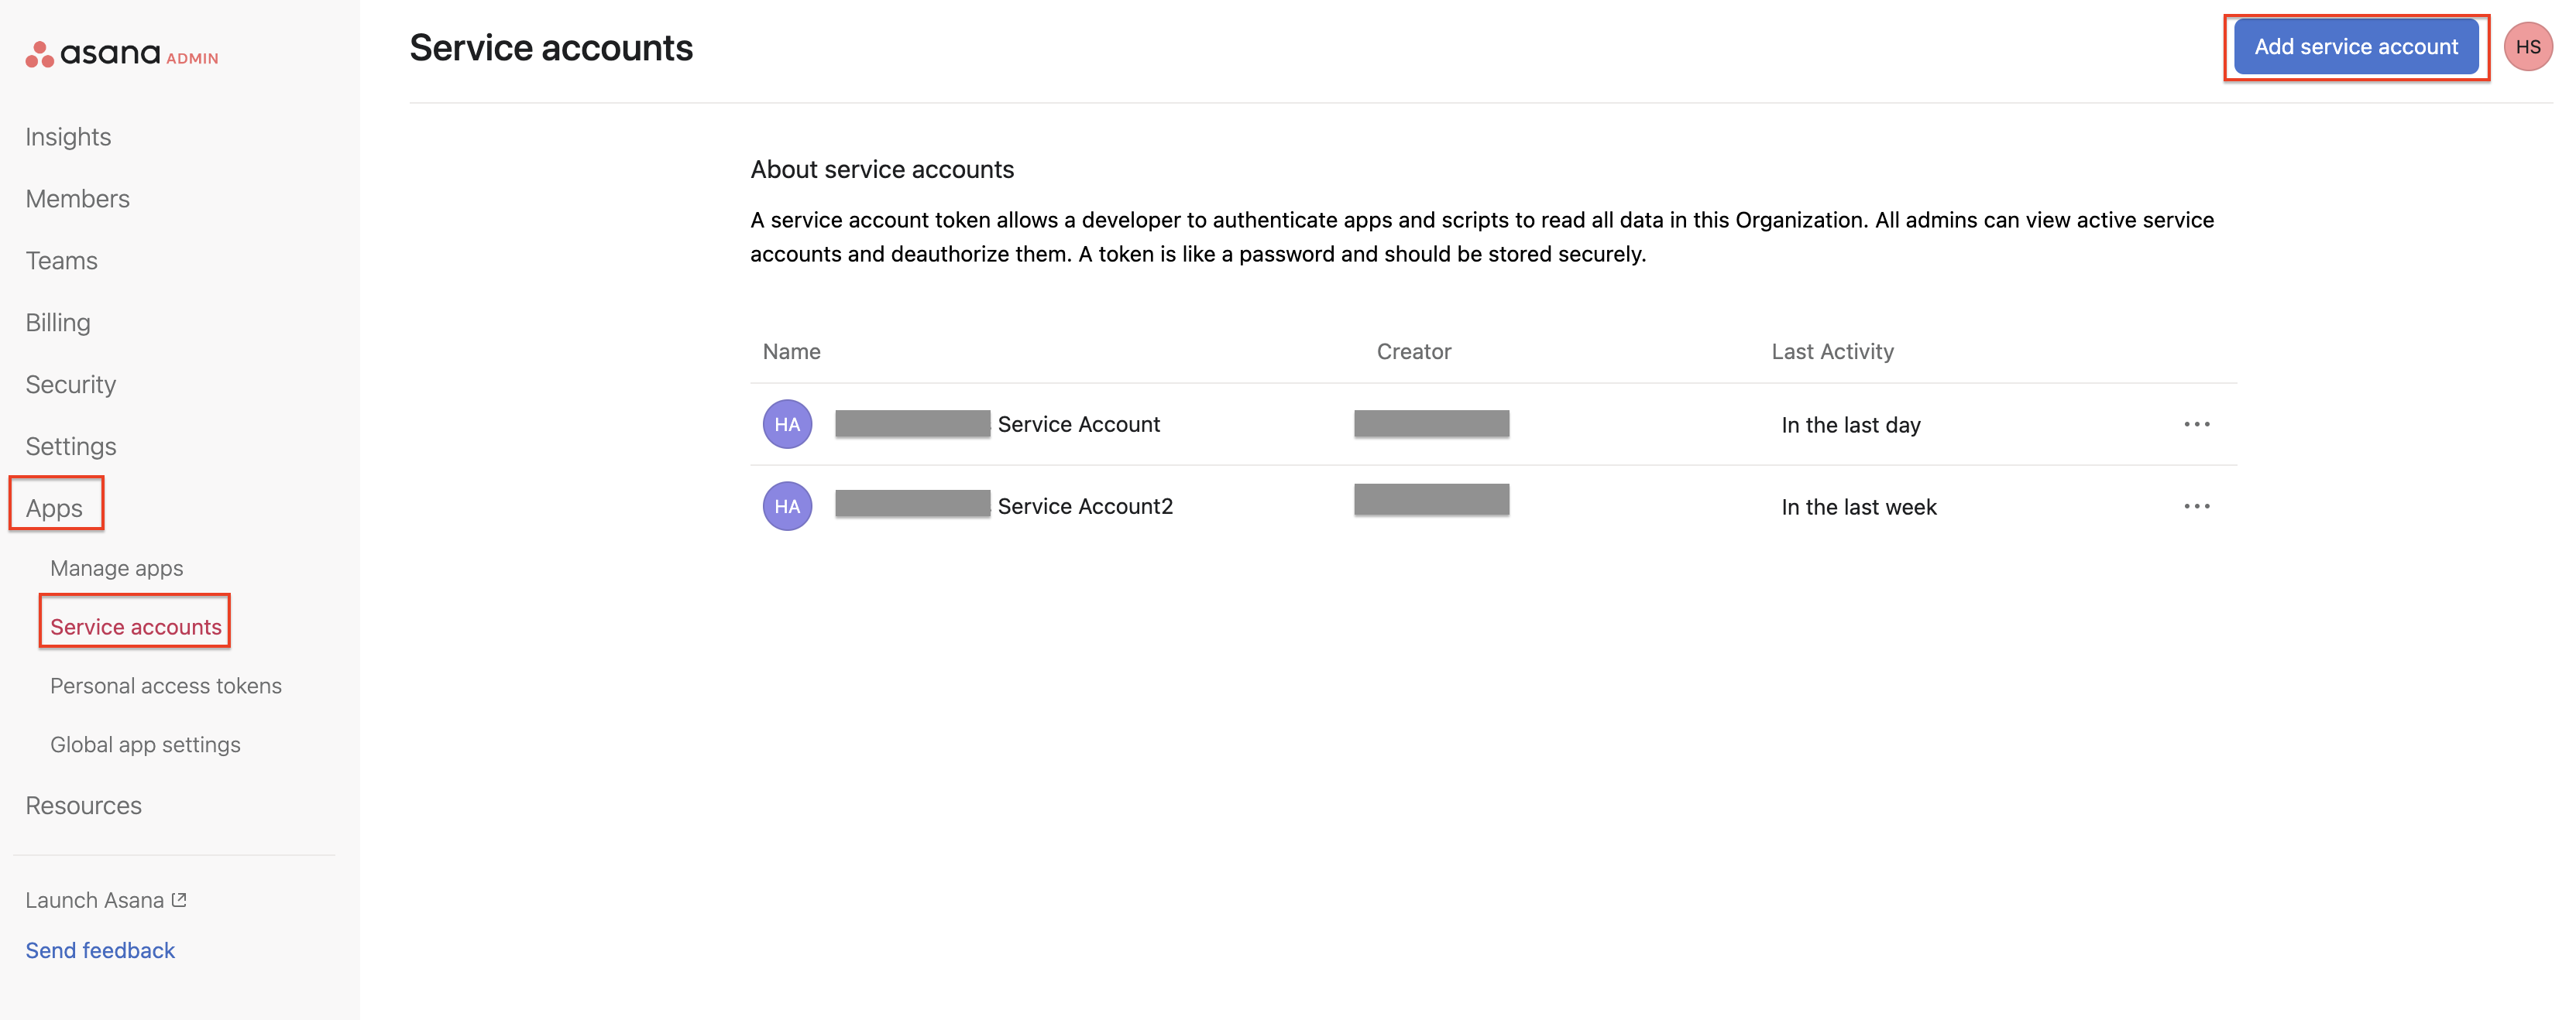Click the Send feedback link
Screen dimensions: 2576x1020
pos(100,950)
